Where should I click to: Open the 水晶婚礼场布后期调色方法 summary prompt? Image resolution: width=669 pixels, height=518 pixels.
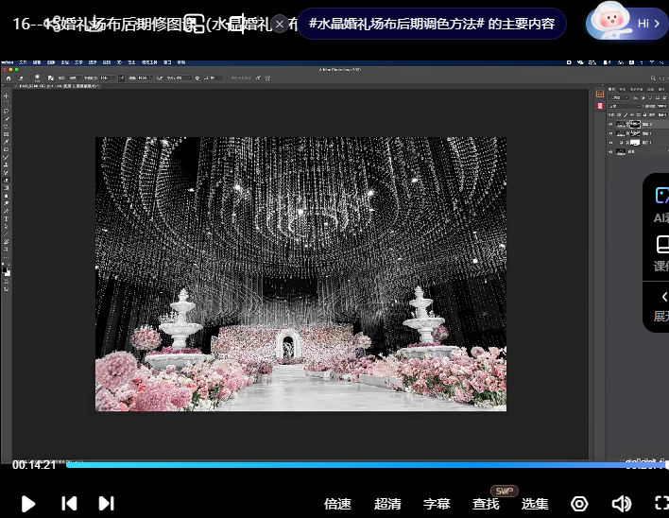pyautogui.click(x=432, y=24)
